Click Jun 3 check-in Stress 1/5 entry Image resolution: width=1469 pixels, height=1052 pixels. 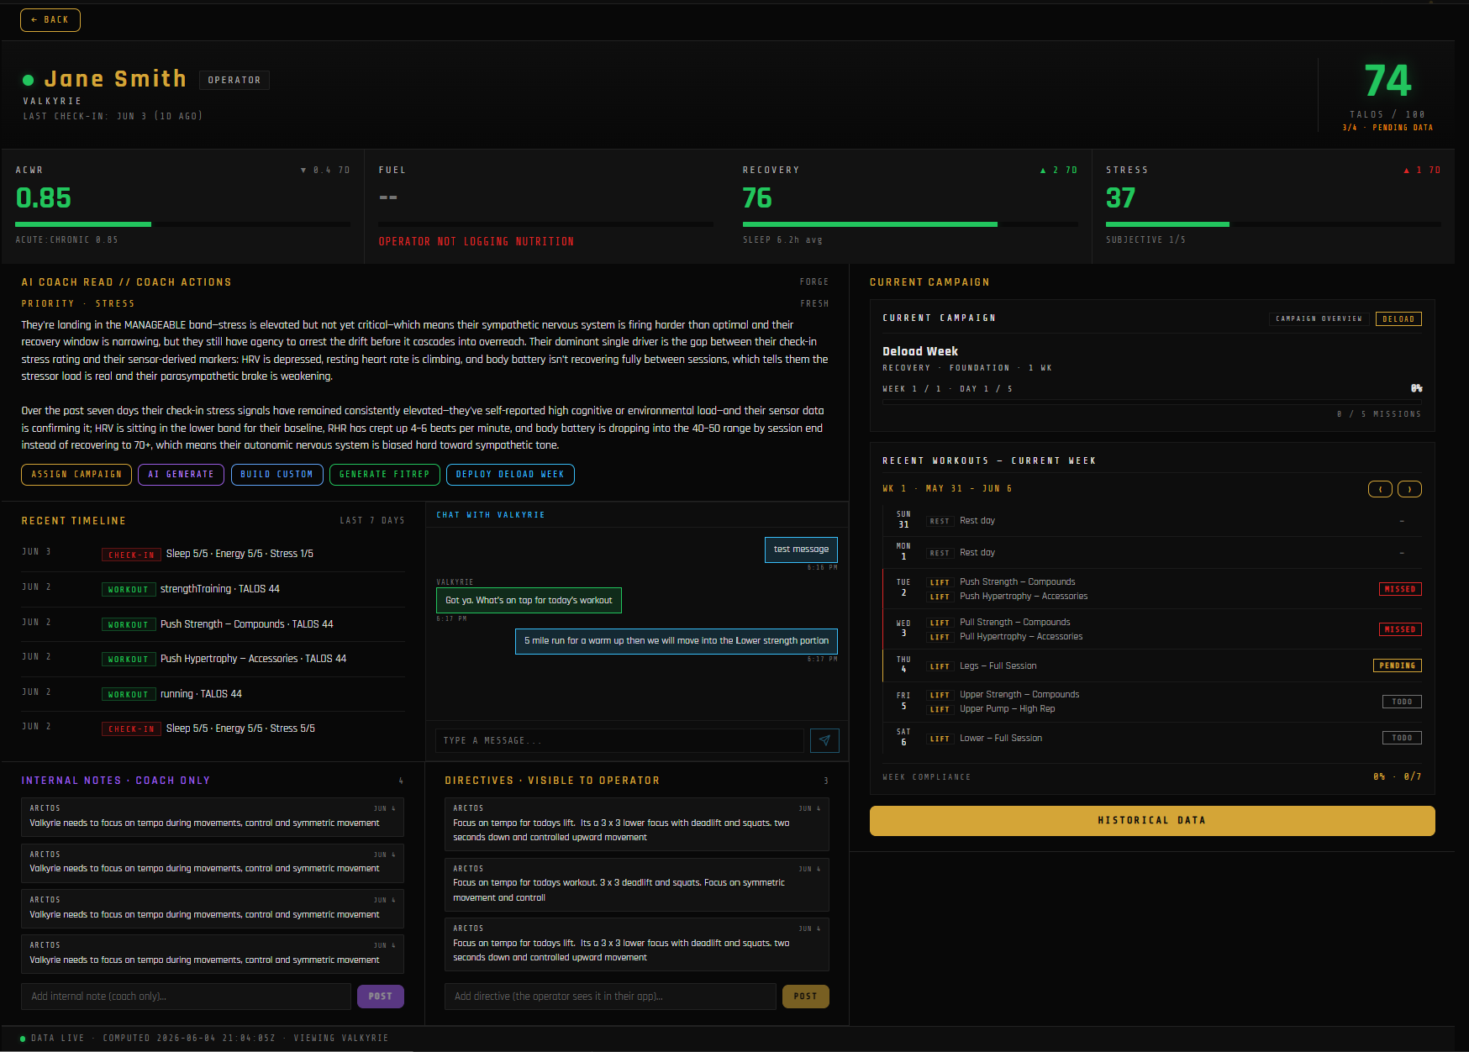click(213, 554)
